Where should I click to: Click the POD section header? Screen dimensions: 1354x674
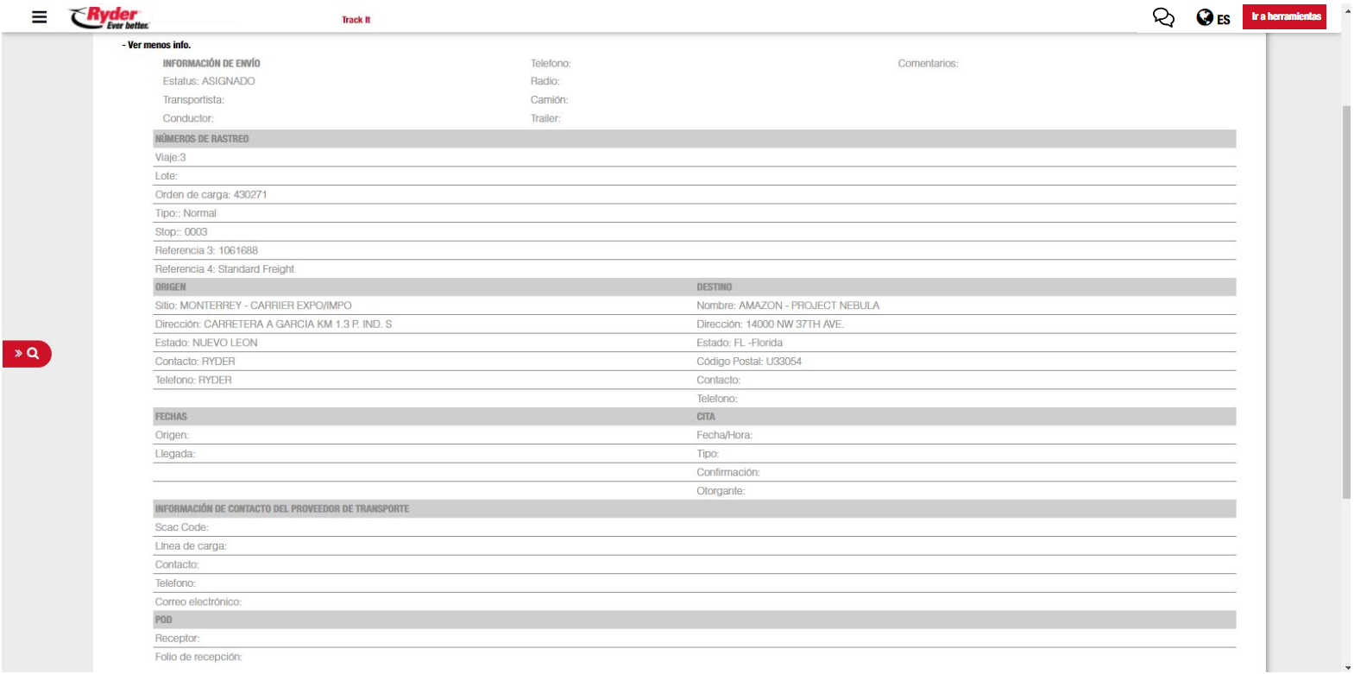click(164, 620)
